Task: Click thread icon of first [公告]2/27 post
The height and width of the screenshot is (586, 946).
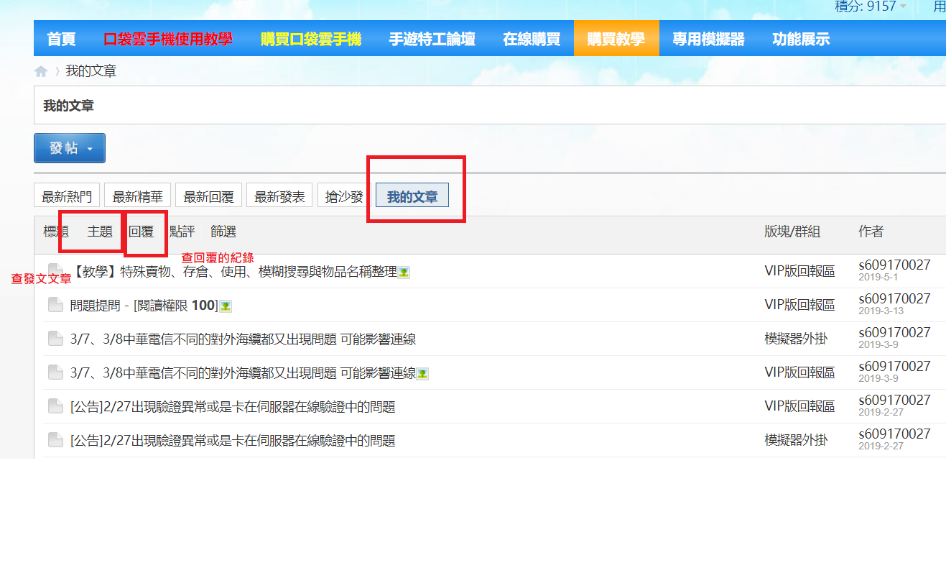Action: [x=55, y=407]
